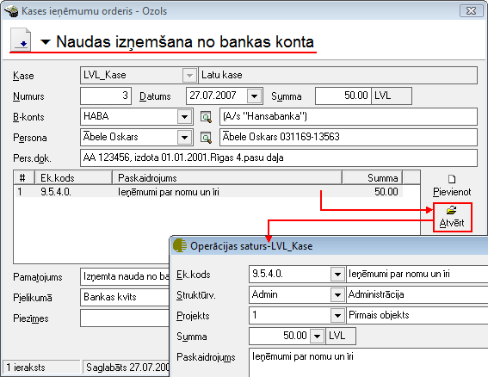
Task: Open the Ek.kods 9.5.4.0. dropdown in dialog
Action: pos(337,275)
